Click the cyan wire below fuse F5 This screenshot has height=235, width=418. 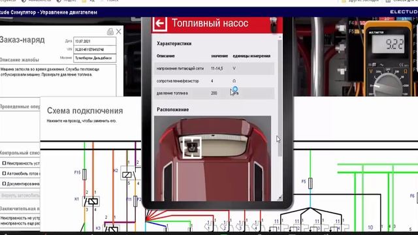pos(310,198)
